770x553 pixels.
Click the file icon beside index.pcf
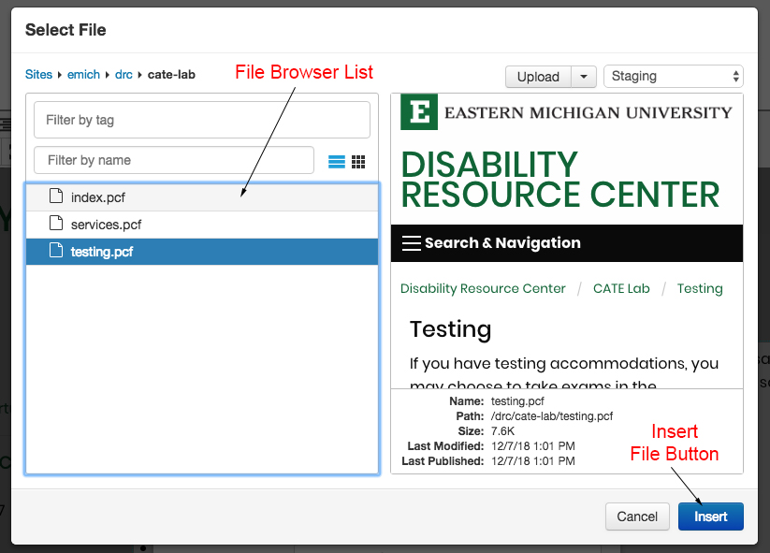pyautogui.click(x=56, y=196)
